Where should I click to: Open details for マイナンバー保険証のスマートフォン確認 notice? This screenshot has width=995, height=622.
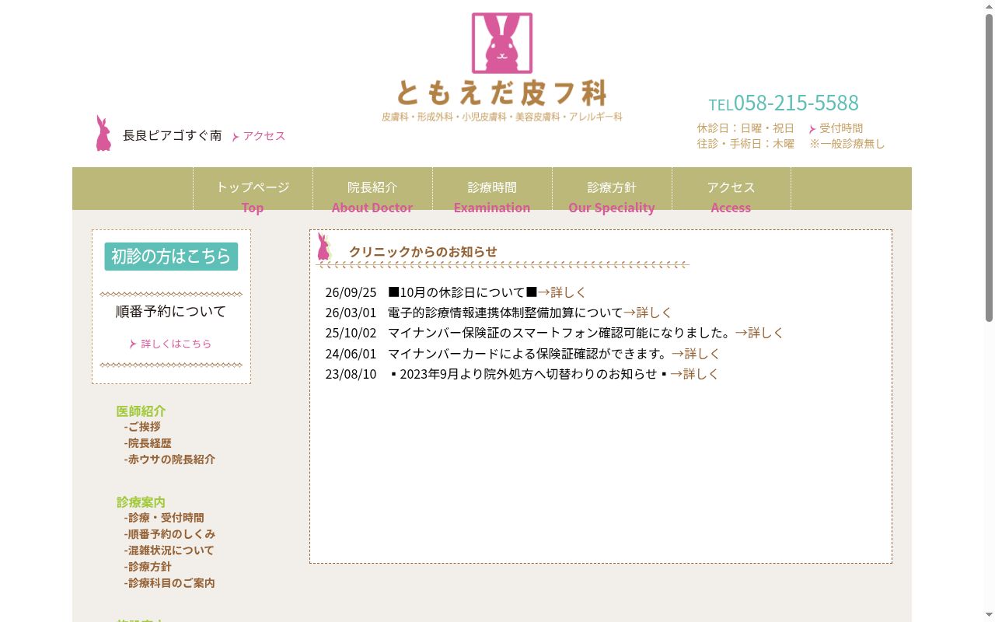coord(759,333)
